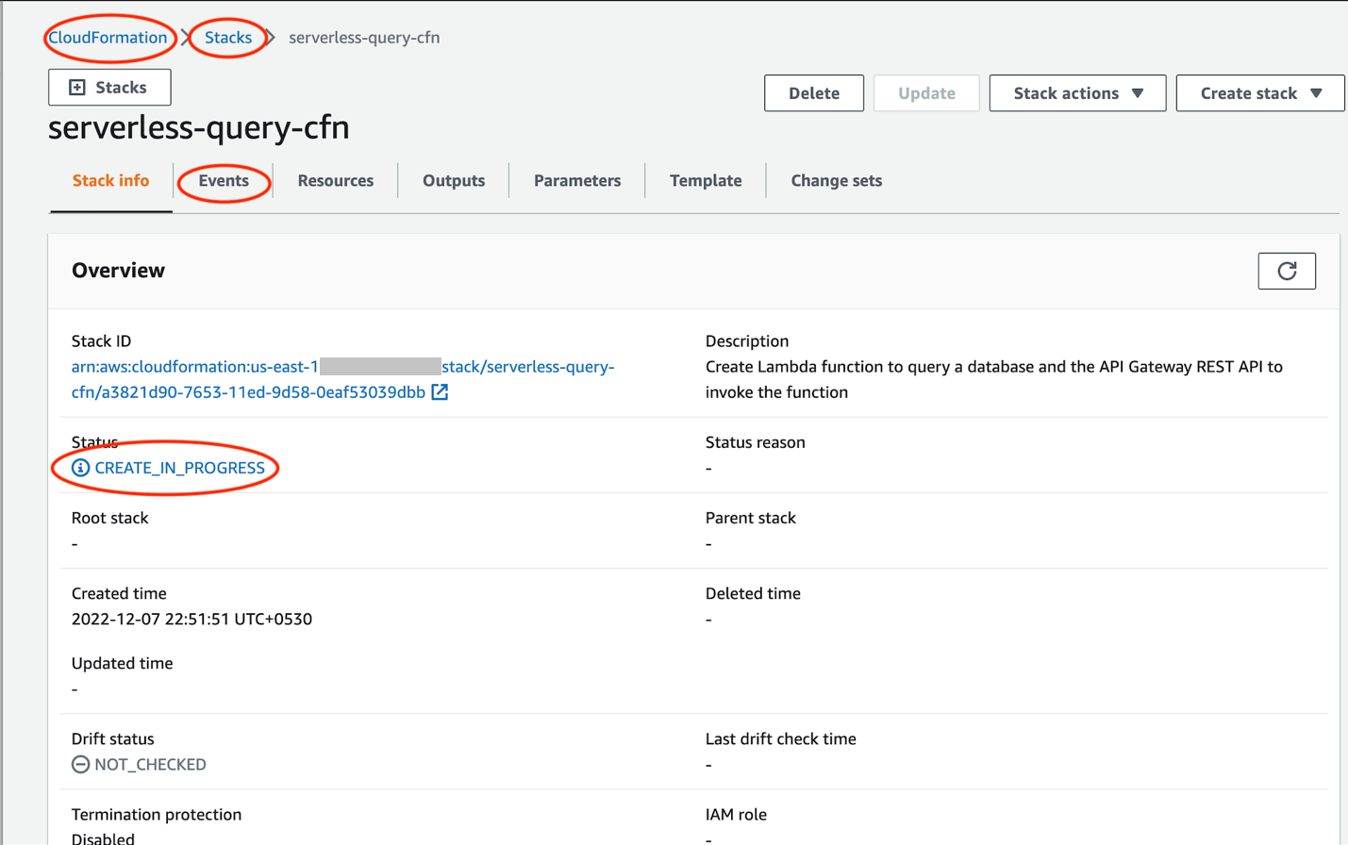The width and height of the screenshot is (1348, 845).
Task: Go to the Change sets tab
Action: click(x=837, y=181)
